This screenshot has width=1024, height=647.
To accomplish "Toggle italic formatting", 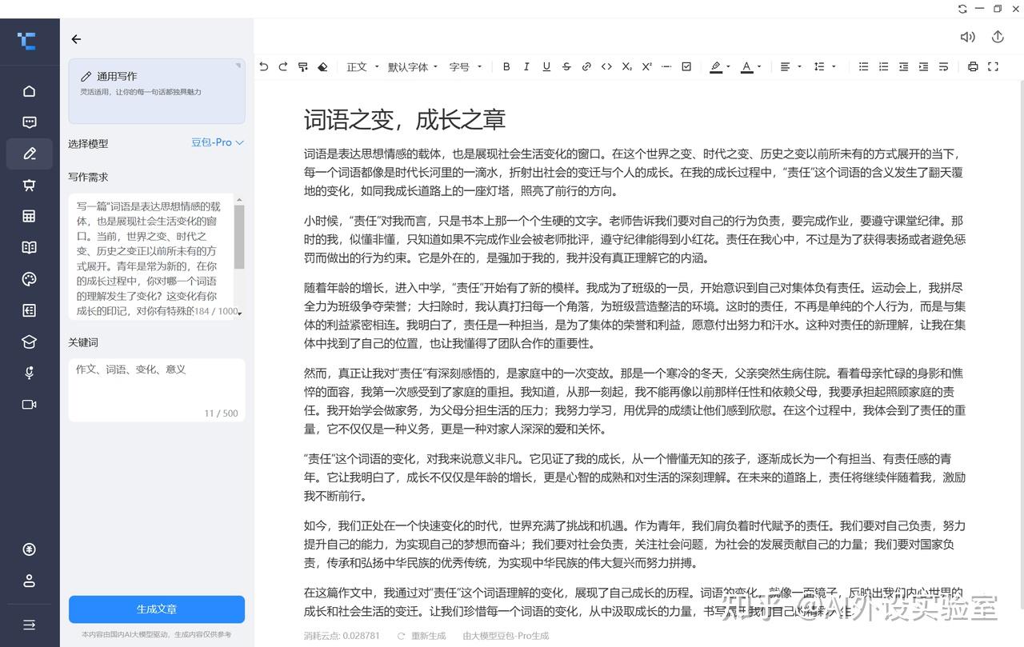I will (526, 67).
